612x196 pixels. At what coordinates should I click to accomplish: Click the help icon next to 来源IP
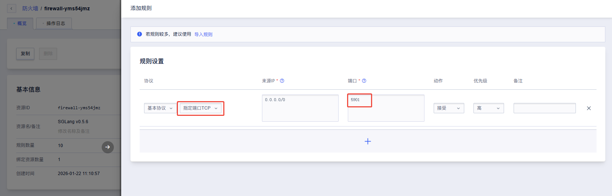point(282,81)
